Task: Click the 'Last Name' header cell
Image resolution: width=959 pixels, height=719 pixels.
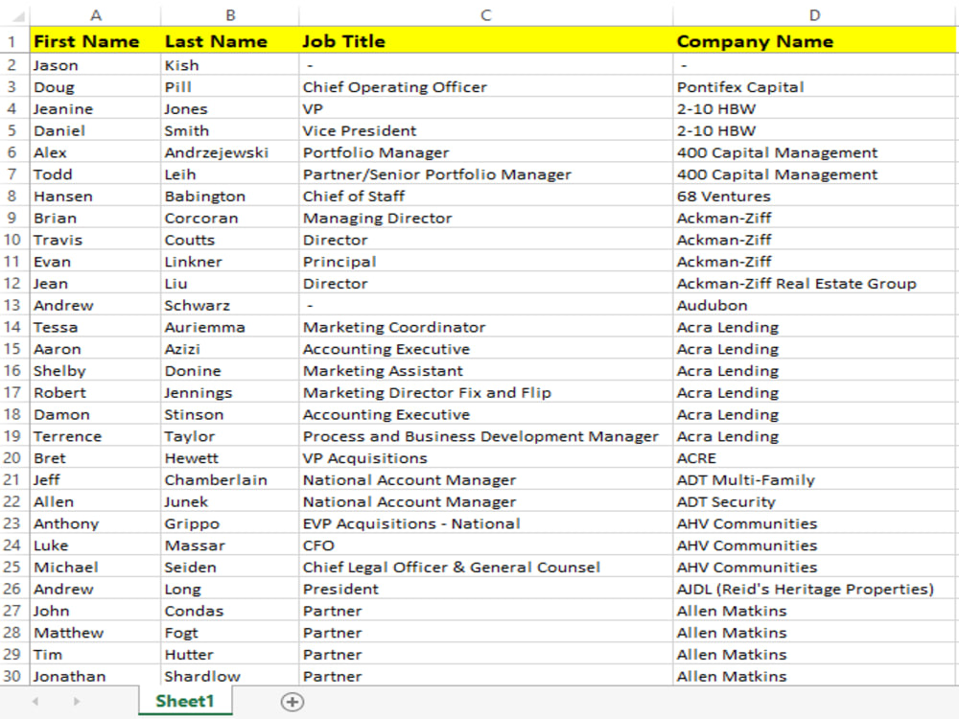Action: coord(230,41)
